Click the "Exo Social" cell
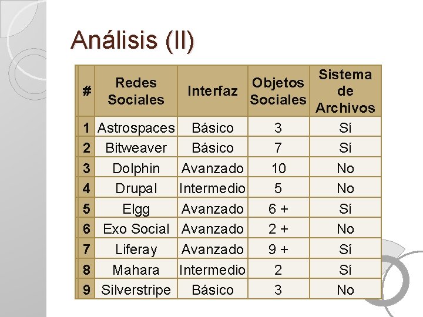 [136, 229]
